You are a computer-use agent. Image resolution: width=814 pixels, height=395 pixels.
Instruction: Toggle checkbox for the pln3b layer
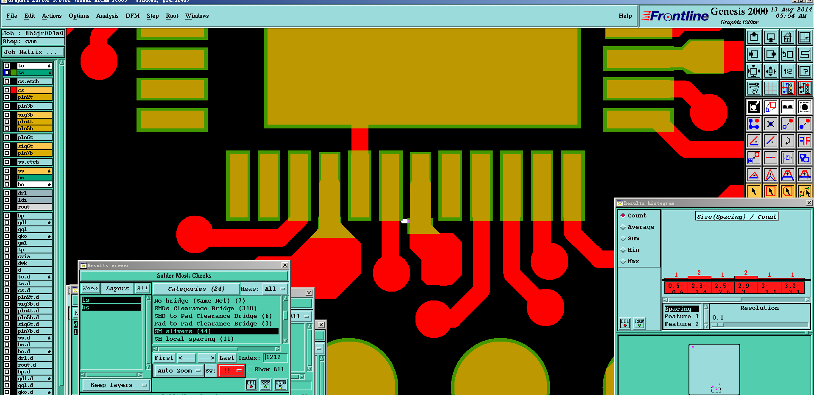[7, 106]
